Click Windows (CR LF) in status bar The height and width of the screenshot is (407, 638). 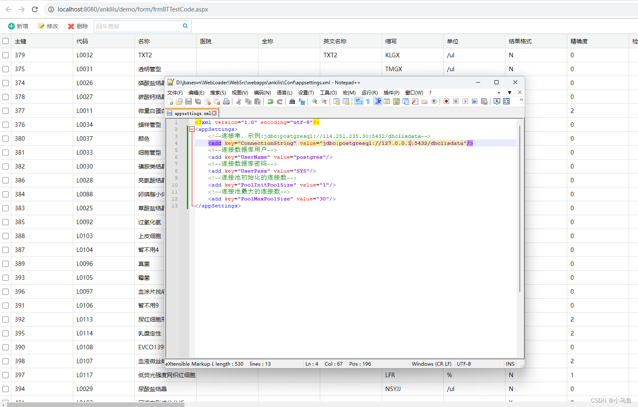[431, 364]
